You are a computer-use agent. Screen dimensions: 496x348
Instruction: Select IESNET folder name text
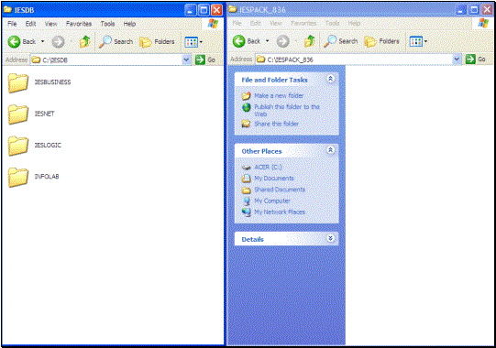pos(44,114)
